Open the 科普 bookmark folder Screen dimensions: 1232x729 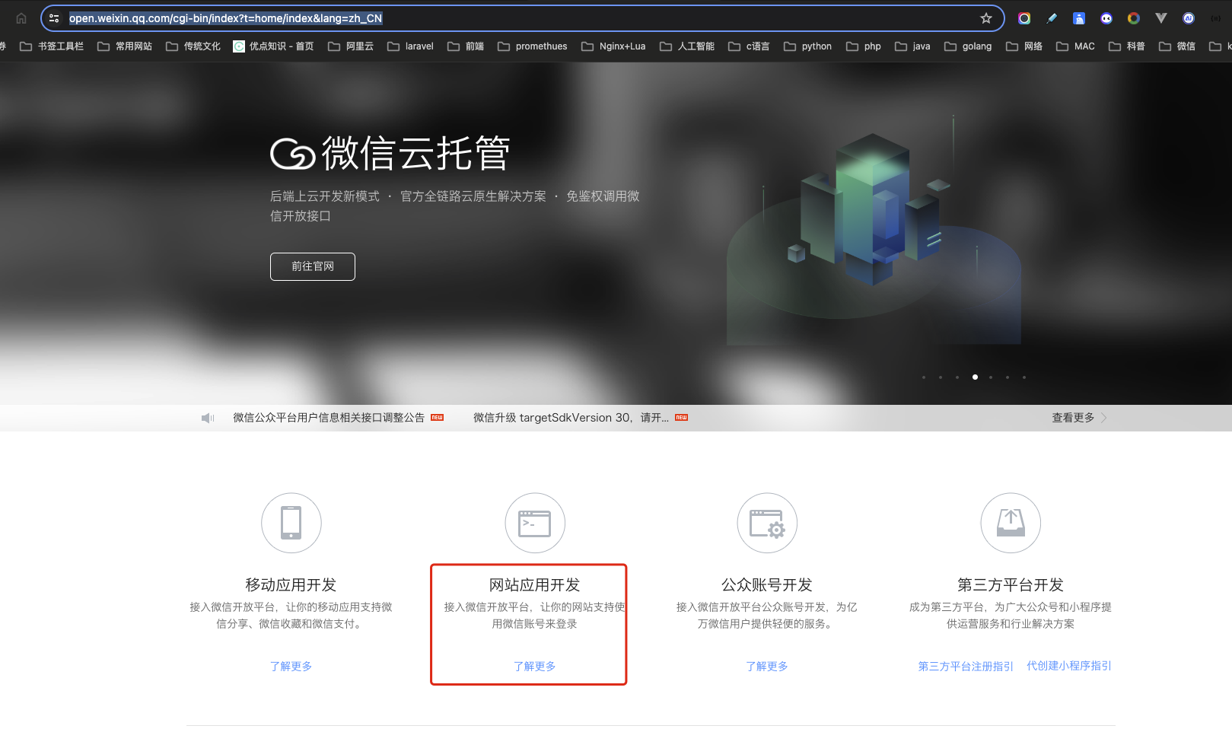[1127, 46]
